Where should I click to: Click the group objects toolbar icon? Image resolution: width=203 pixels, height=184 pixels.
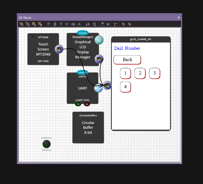coord(123,24)
